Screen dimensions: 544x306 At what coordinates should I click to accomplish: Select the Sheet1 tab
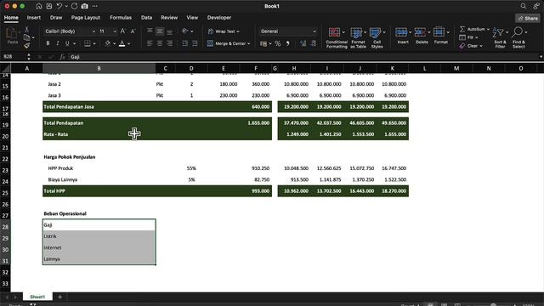pyautogui.click(x=37, y=297)
